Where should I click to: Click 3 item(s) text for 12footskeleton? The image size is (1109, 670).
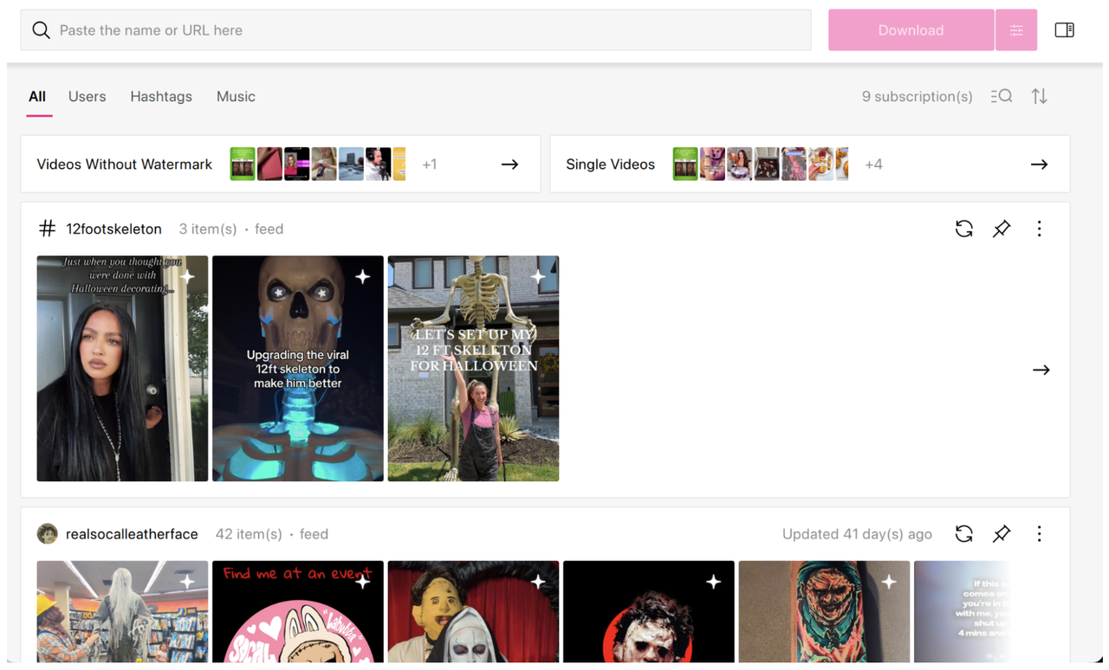(208, 229)
